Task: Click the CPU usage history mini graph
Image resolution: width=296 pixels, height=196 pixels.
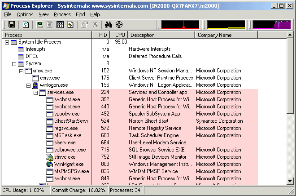Action: pos(180,25)
